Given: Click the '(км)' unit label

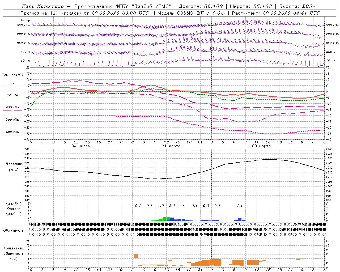Looking at the screenshot, I should click(x=14, y=259).
